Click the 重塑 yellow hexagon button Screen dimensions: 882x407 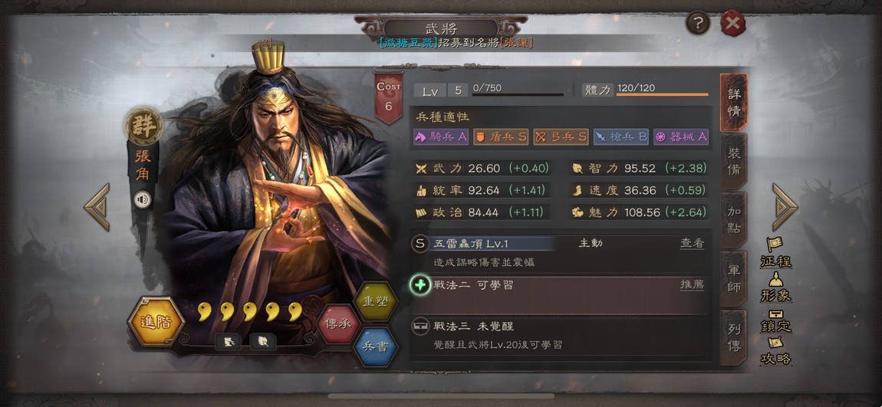click(375, 301)
